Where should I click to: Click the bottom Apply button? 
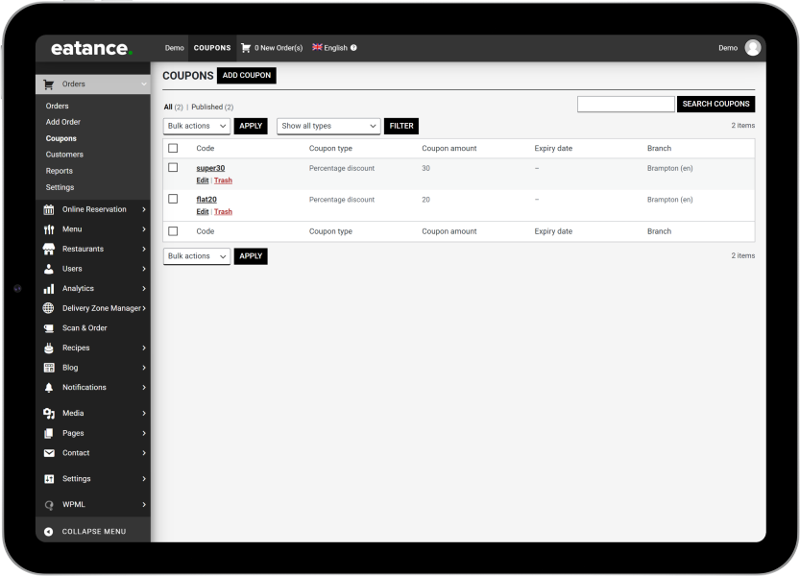click(251, 256)
